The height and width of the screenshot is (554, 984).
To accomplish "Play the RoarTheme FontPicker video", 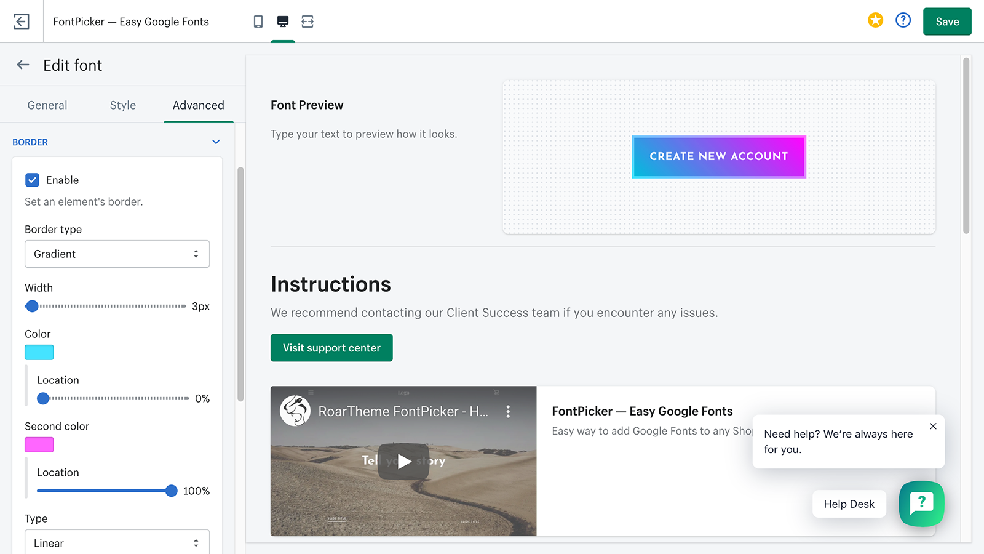I will [403, 461].
